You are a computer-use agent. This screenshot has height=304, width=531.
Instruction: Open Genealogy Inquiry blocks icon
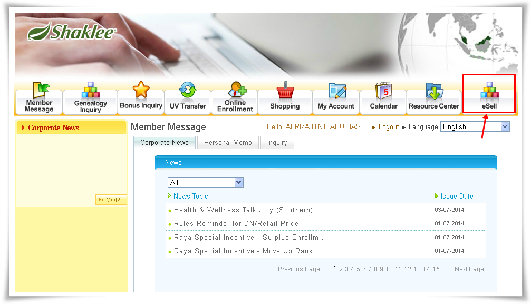[90, 90]
